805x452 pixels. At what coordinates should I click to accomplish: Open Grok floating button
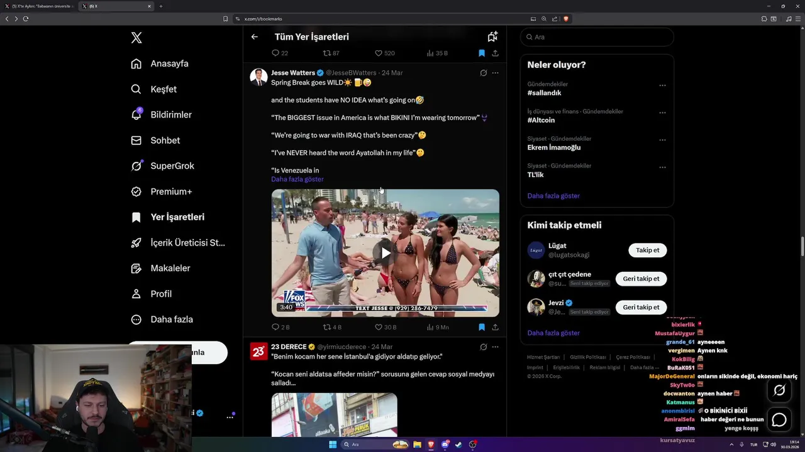779,390
